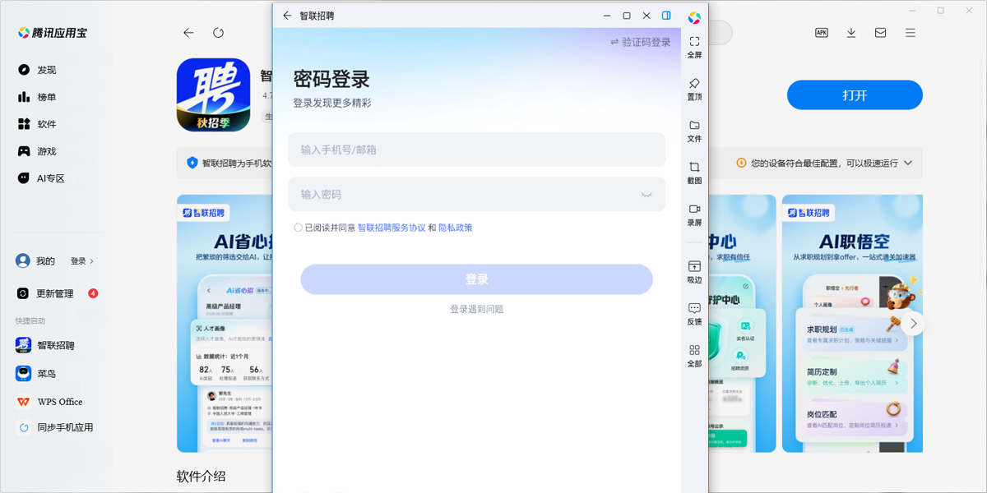Open the AI省心招 screenshot thumbnail
987x493 pixels.
point(225,323)
